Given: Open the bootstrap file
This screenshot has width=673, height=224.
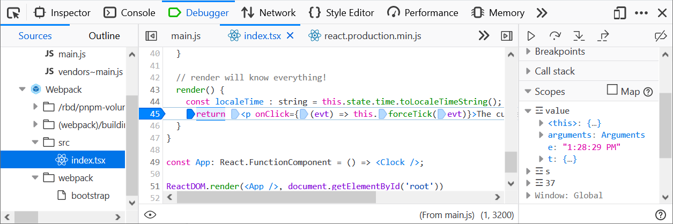Looking at the screenshot, I should point(90,196).
